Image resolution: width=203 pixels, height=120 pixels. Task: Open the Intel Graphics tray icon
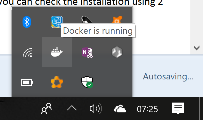[x=57, y=22]
